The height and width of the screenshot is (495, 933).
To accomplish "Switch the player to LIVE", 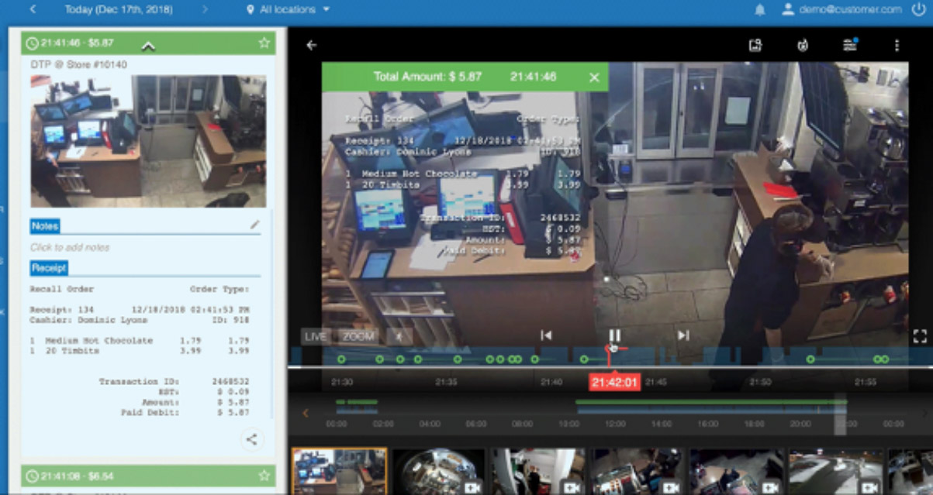I will point(315,336).
